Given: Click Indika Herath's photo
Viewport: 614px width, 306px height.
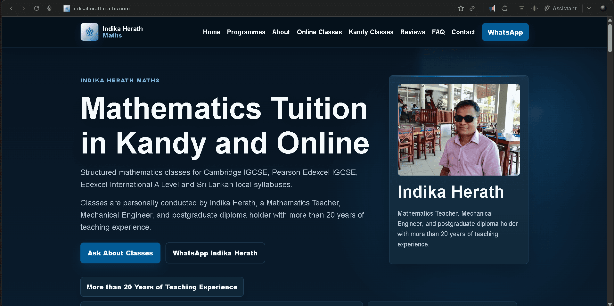Looking at the screenshot, I should click(x=459, y=130).
